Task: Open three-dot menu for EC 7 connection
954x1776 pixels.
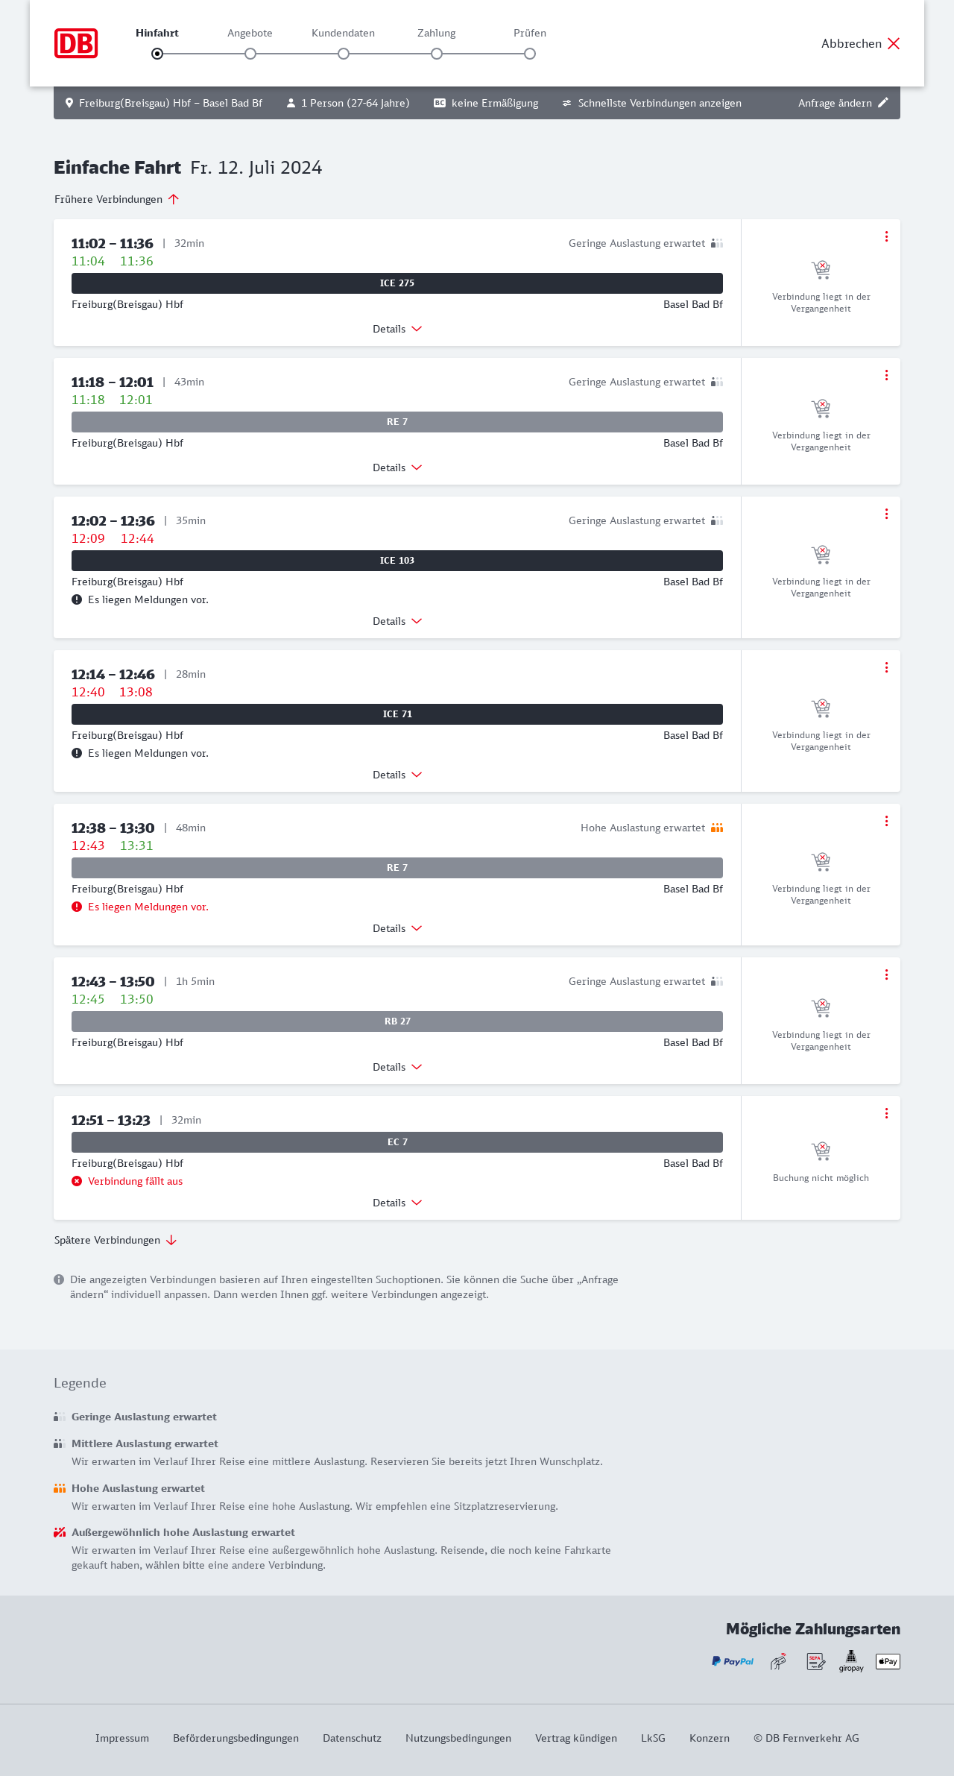Action: click(886, 1113)
